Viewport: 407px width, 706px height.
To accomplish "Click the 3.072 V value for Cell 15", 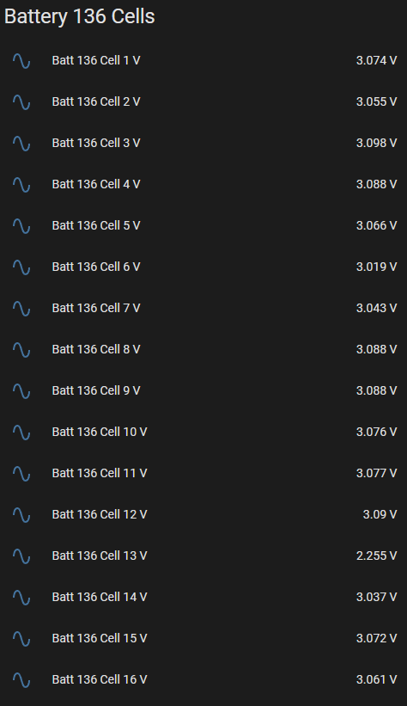I will 376,638.
